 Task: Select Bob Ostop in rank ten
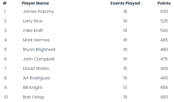coord(34,97)
